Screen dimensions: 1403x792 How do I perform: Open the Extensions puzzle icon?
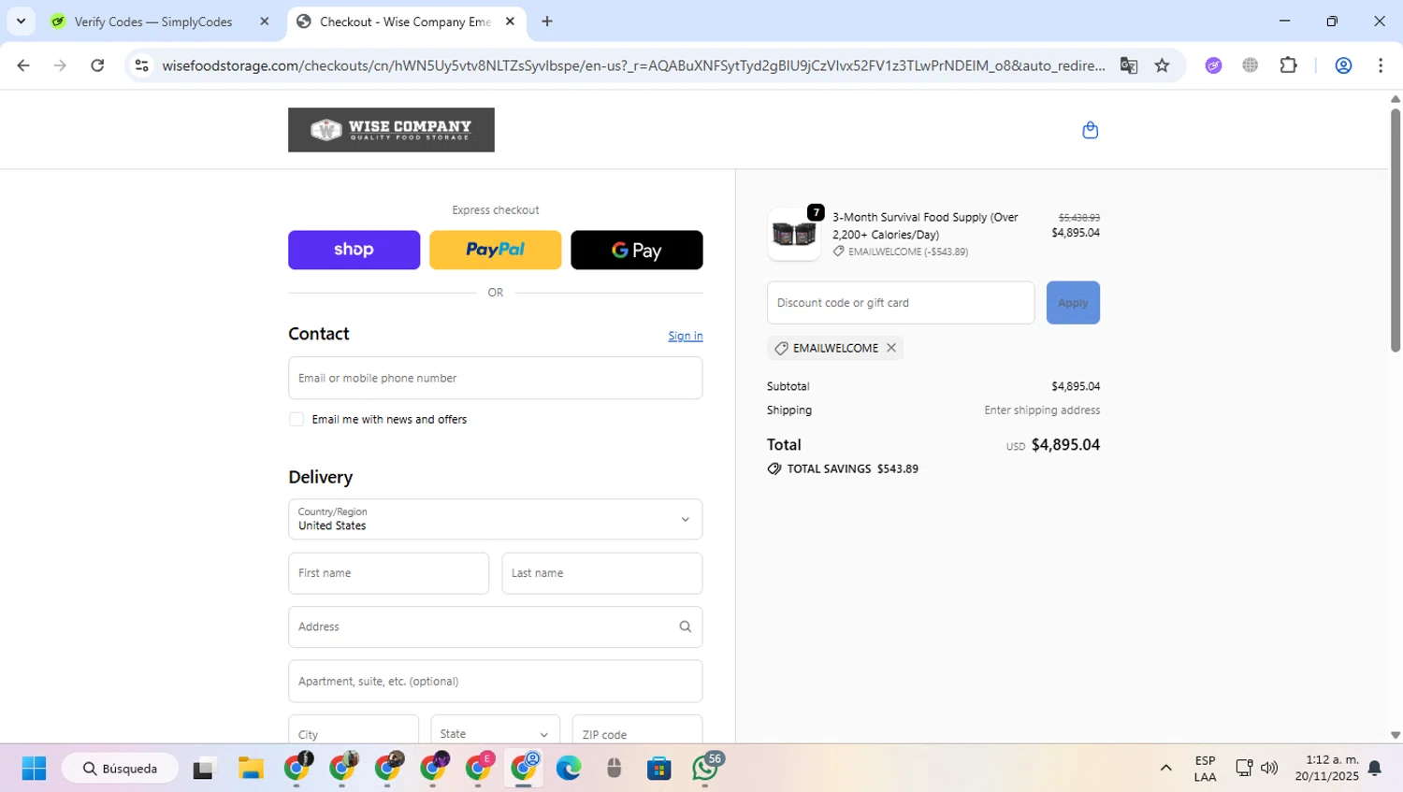(1288, 65)
